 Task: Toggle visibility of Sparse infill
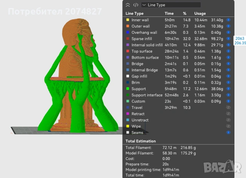click(228, 39)
